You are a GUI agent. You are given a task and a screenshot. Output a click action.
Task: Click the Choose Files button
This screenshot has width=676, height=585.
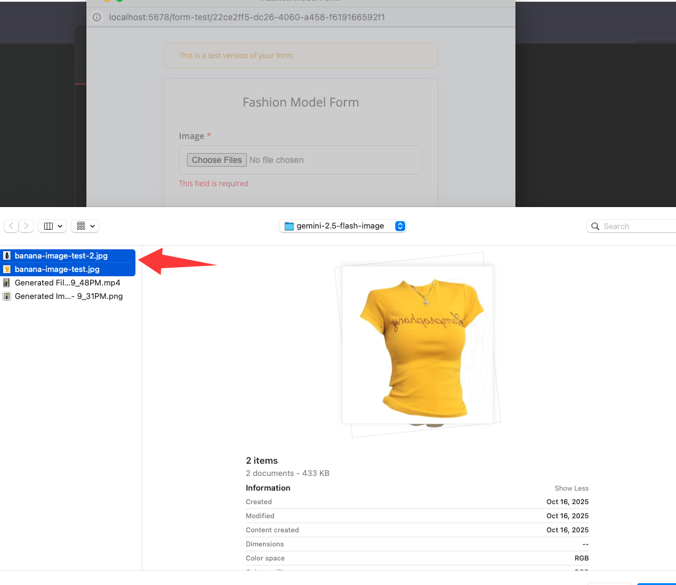tap(216, 160)
